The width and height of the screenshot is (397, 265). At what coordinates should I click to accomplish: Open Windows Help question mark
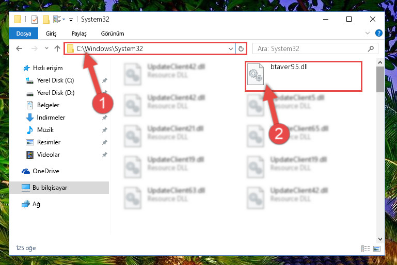379,33
